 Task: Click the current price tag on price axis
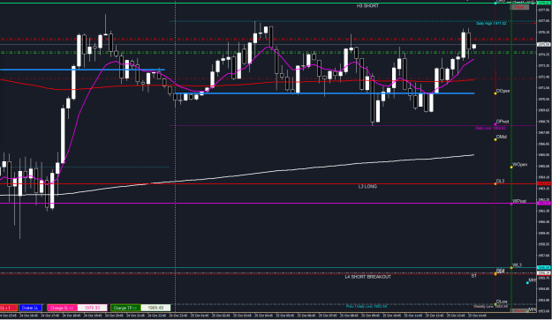[x=544, y=45]
